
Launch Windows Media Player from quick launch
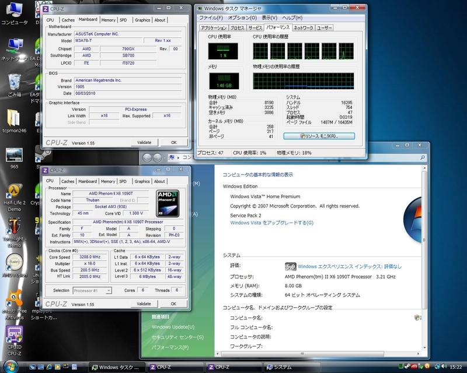[x=57, y=367]
